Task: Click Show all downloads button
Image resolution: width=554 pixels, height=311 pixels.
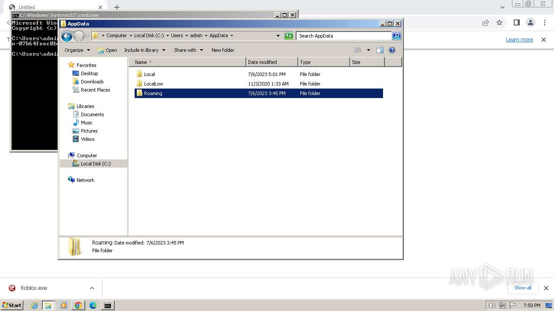Action: [x=523, y=288]
